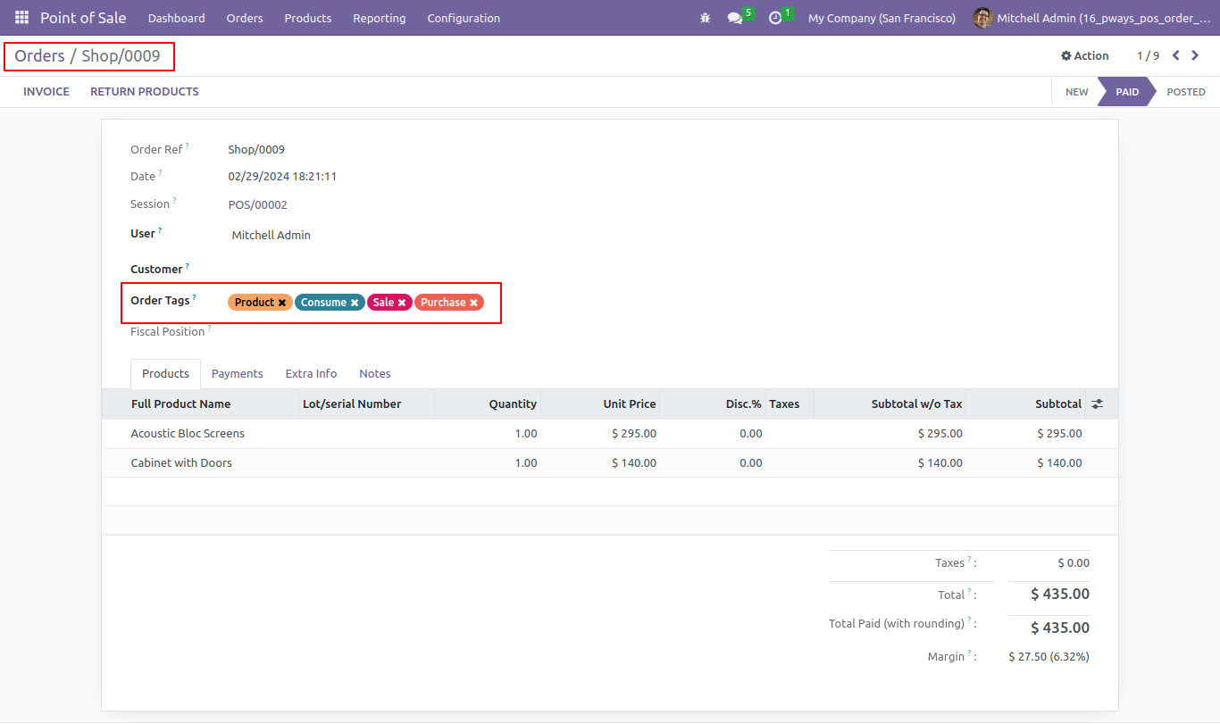Click the Return Products button
This screenshot has height=724, width=1220.
click(x=145, y=92)
